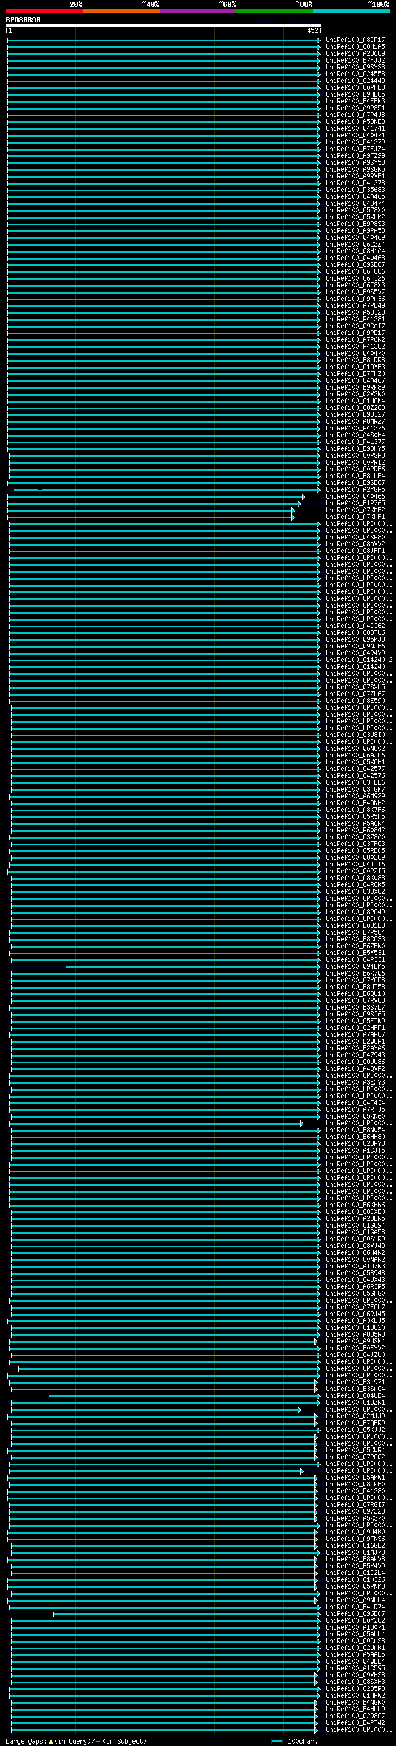Open hit UniRef100_Q8H1A5
Screen dimensions: 396x1746
(355, 47)
